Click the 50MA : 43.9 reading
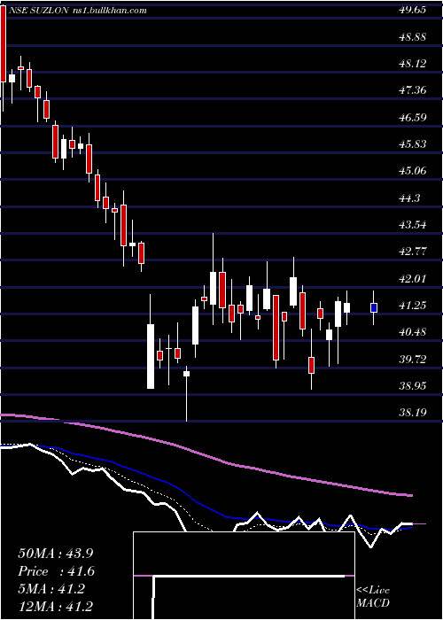This screenshot has height=620, width=443. tap(55, 554)
